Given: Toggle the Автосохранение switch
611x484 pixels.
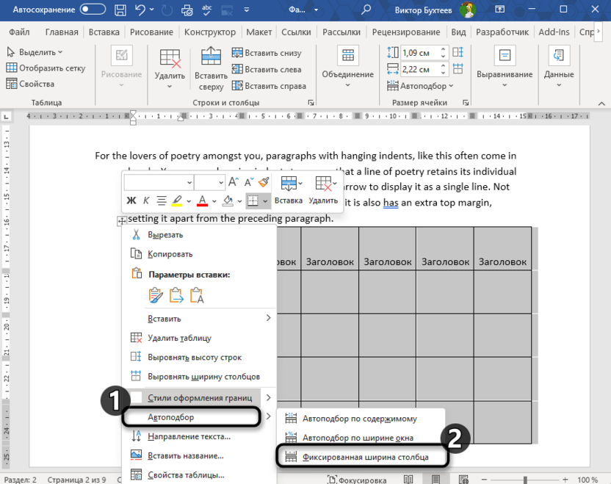Looking at the screenshot, I should pos(93,10).
